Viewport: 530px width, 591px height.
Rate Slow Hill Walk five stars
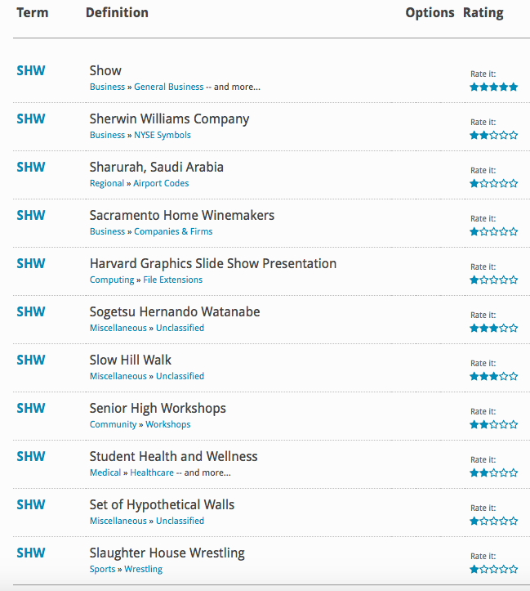pos(514,377)
